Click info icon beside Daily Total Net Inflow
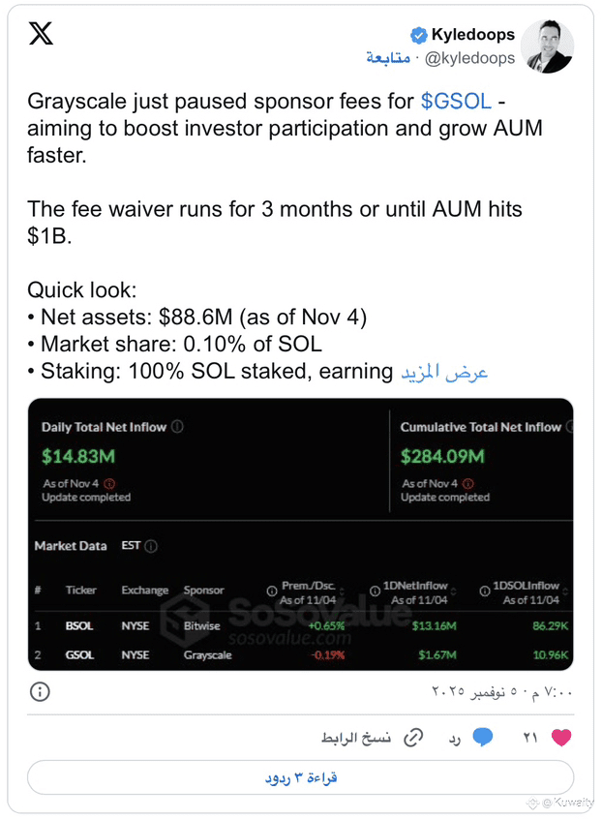 [x=177, y=427]
